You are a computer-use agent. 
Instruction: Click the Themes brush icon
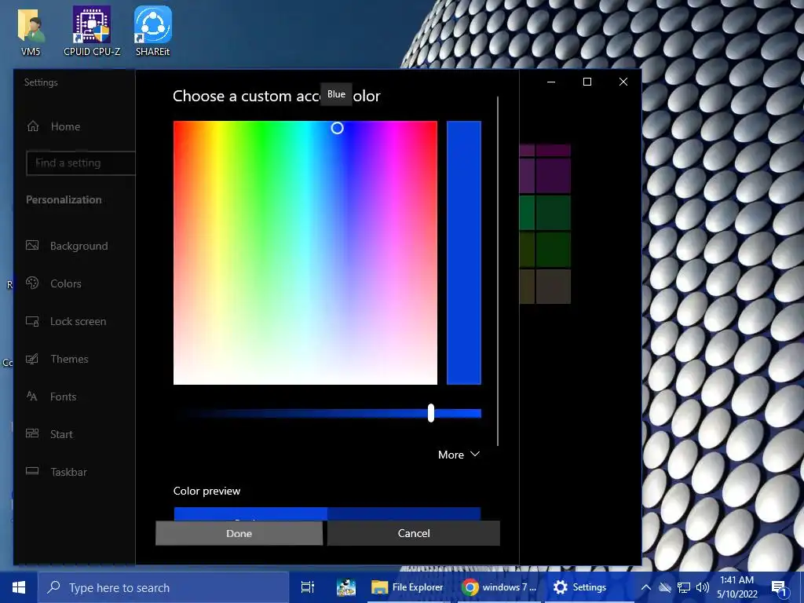click(x=32, y=359)
